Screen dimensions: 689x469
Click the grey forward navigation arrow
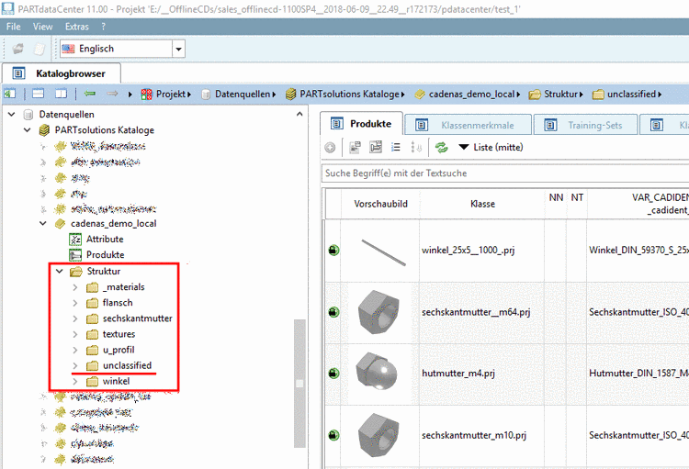coord(112,94)
